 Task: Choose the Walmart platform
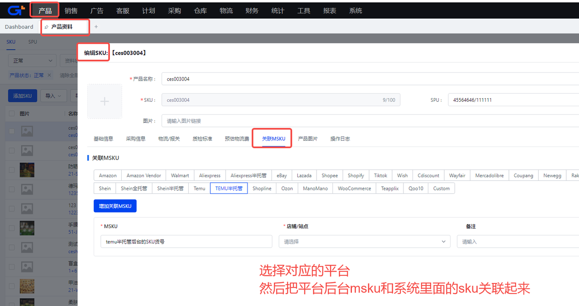[x=180, y=175]
